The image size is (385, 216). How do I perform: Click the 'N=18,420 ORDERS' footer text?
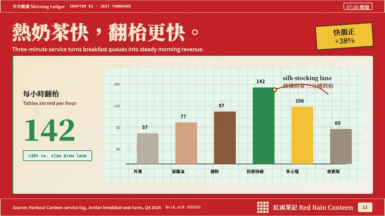coord(183,207)
